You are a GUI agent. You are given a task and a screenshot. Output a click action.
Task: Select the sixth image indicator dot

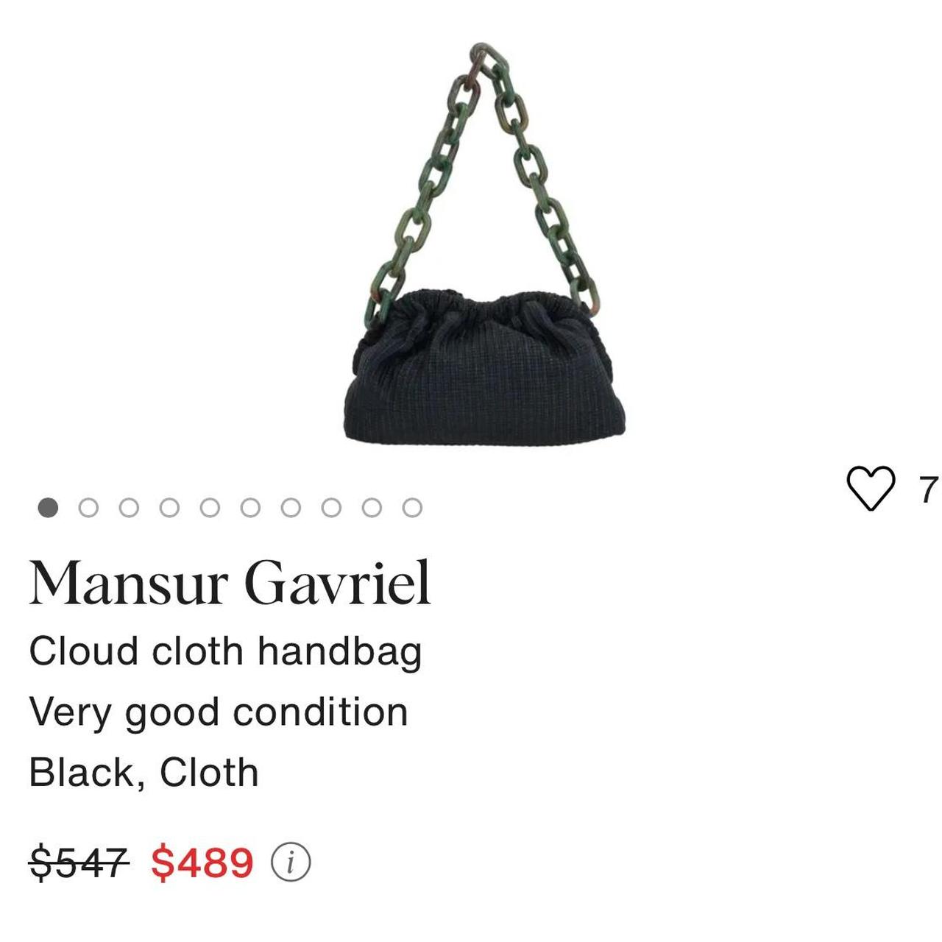pyautogui.click(x=250, y=508)
